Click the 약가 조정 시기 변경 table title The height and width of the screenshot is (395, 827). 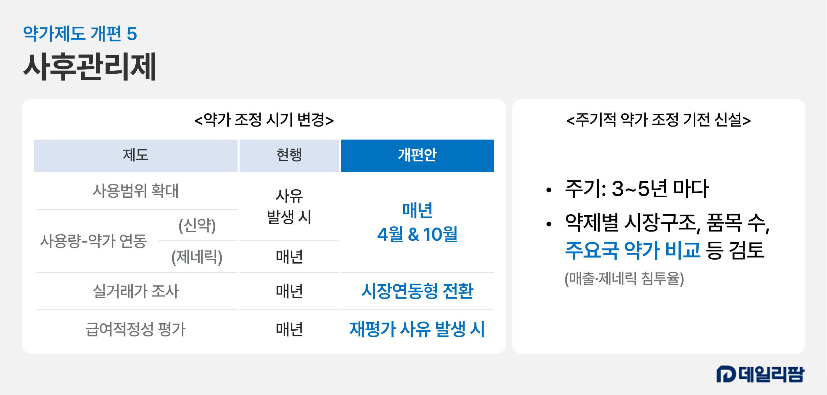pyautogui.click(x=264, y=120)
